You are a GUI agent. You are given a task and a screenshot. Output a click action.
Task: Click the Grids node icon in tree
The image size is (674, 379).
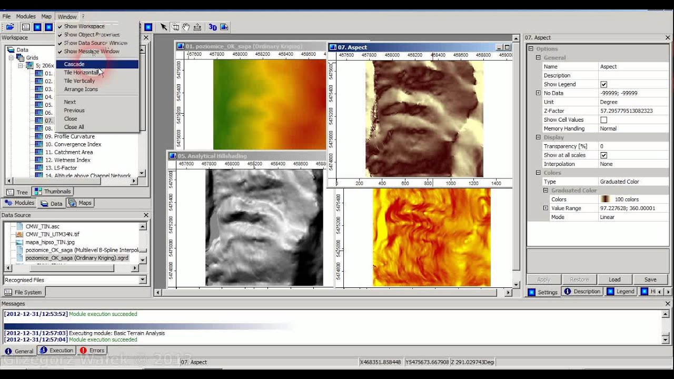tap(21, 58)
